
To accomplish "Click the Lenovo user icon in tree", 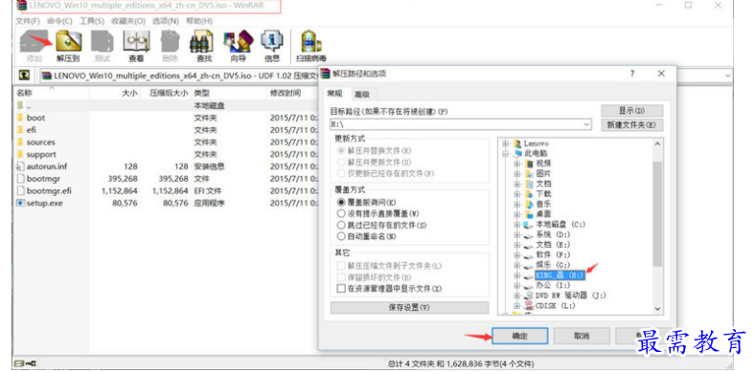I will [517, 143].
